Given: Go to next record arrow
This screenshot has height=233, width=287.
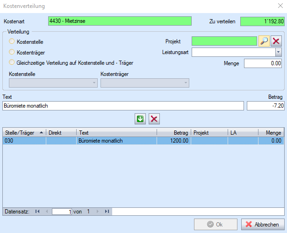Looking at the screenshot, I should 97,212.
